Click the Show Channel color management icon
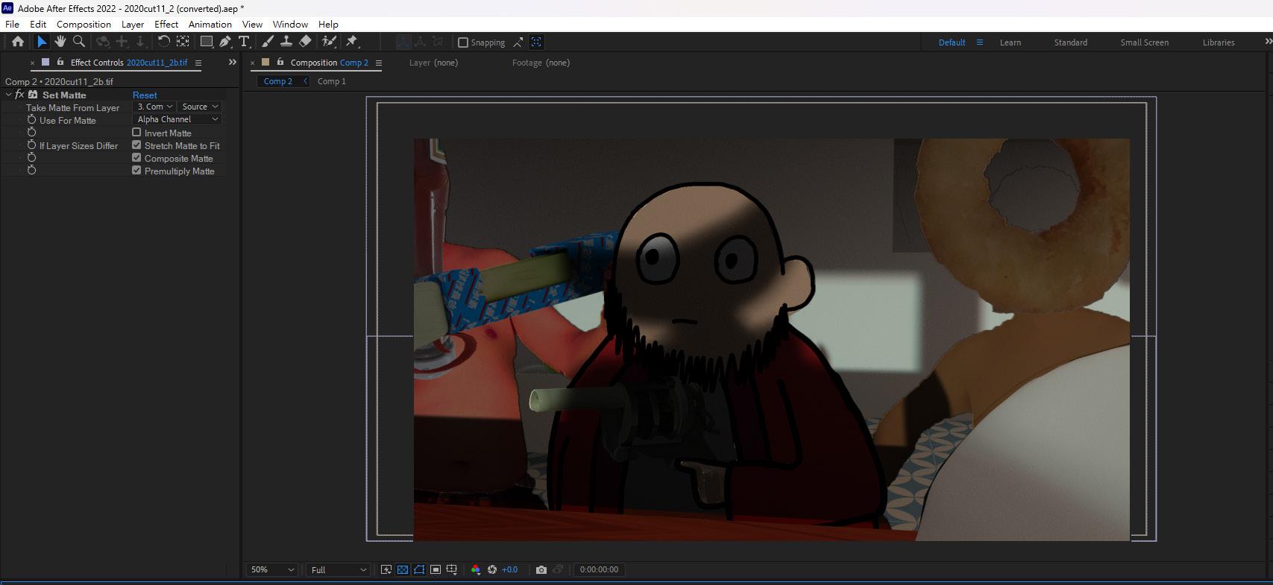The height and width of the screenshot is (585, 1273). (475, 569)
